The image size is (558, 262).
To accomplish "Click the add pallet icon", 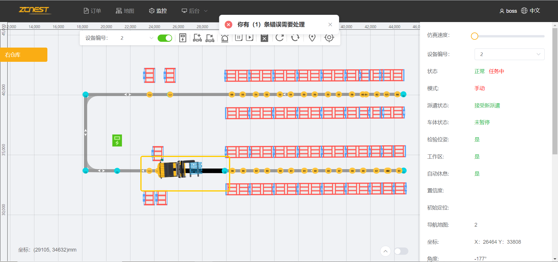I will [197, 38].
